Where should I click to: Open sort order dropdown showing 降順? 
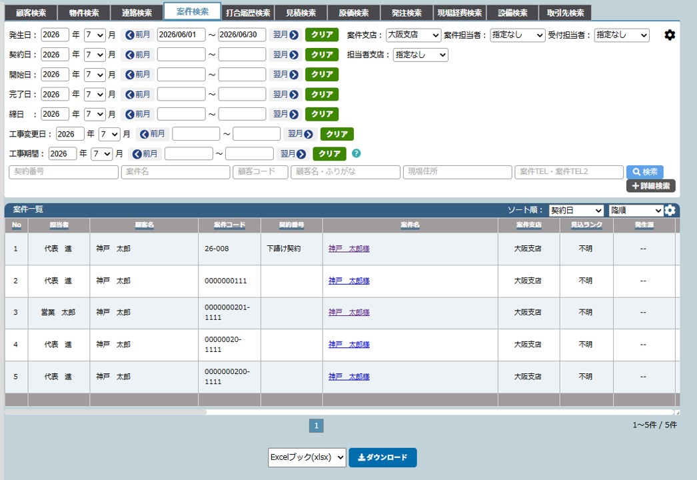pyautogui.click(x=636, y=210)
